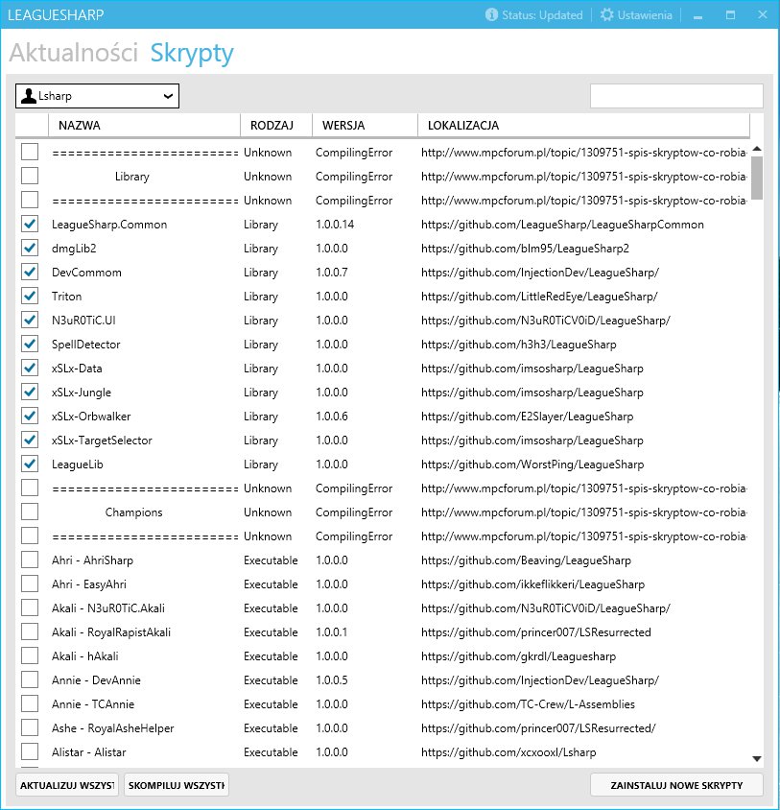This screenshot has height=810, width=780.
Task: Click the blm95/LeagueSharp2 github location
Action: point(526,249)
